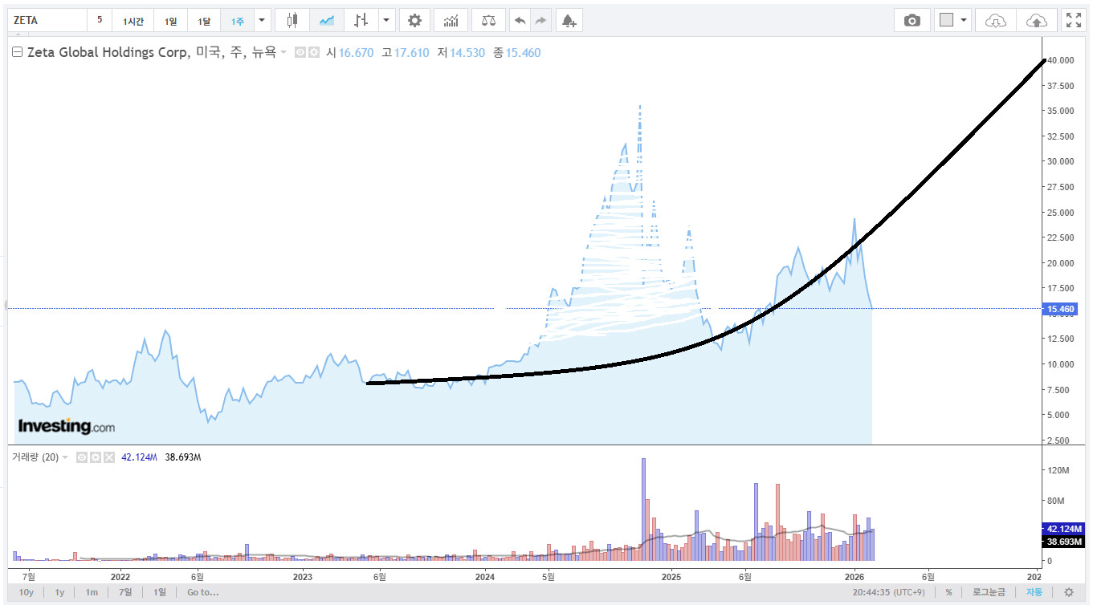1093x605 pixels.
Task: Set the date range to 7일
Action: pos(125,592)
